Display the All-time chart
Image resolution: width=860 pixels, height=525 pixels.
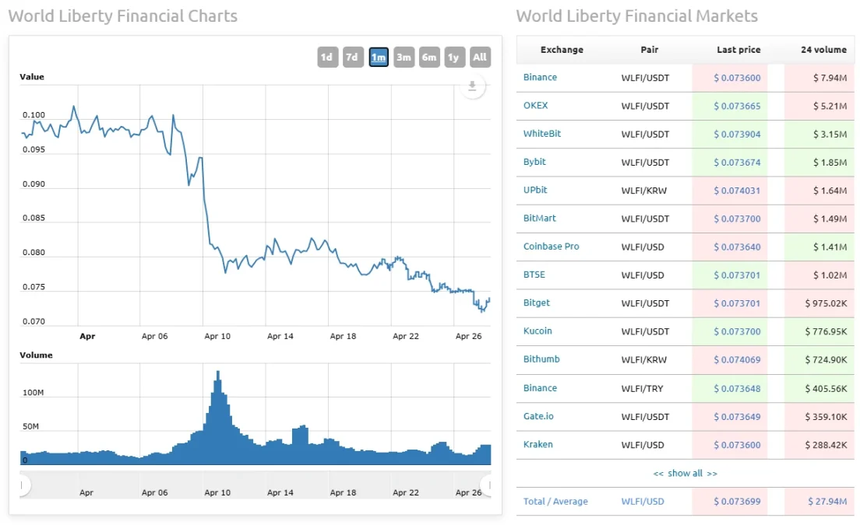tap(480, 57)
